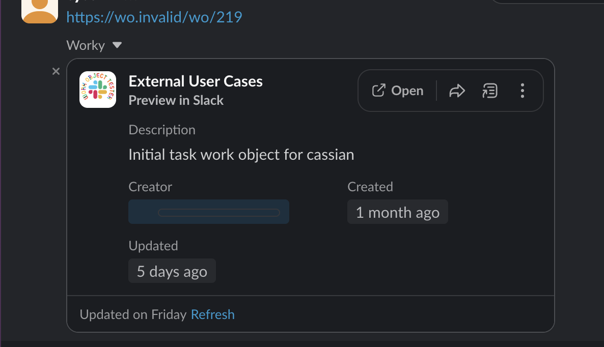Screen dimensions: 604x347
Task: Open the wo.invalid/wo/219 link
Action: (x=154, y=17)
